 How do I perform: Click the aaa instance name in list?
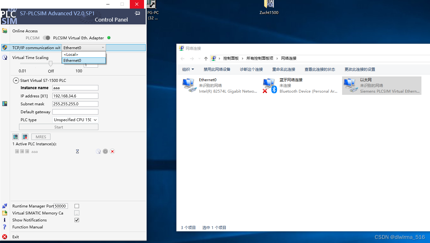pos(35,152)
